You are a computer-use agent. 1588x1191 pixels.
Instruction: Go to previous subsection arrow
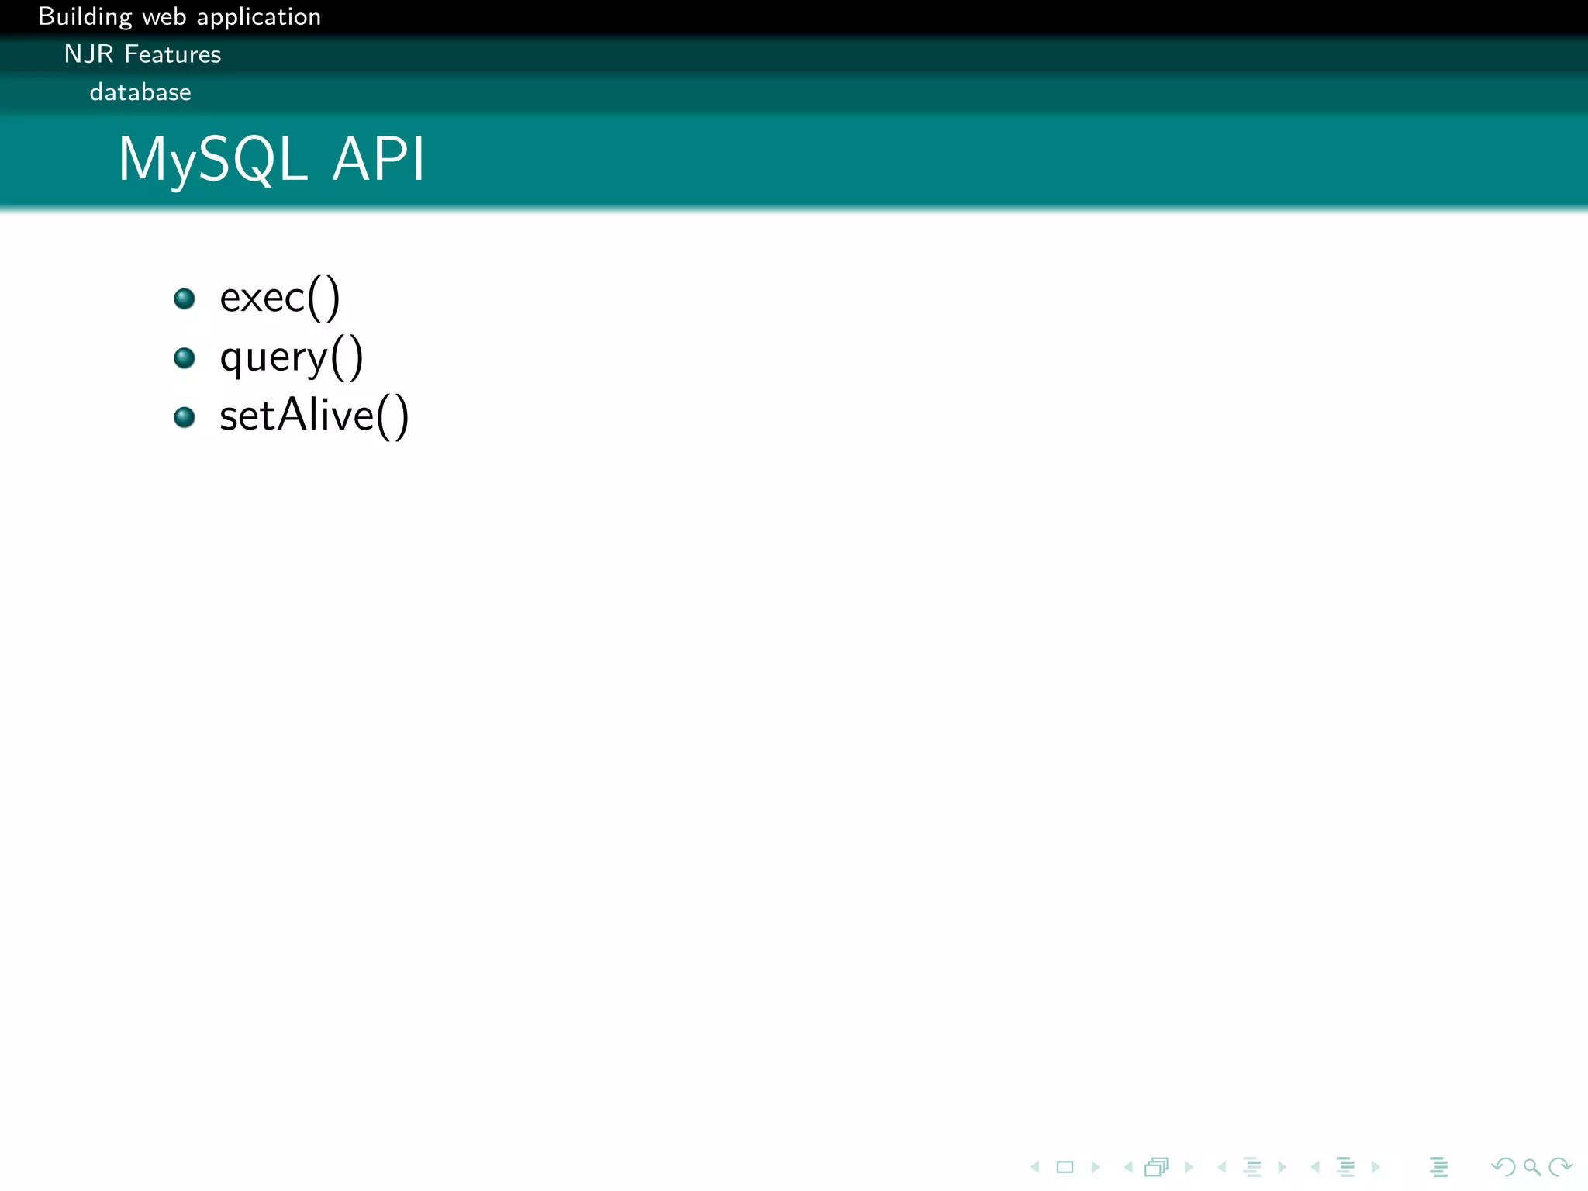(x=1222, y=1167)
